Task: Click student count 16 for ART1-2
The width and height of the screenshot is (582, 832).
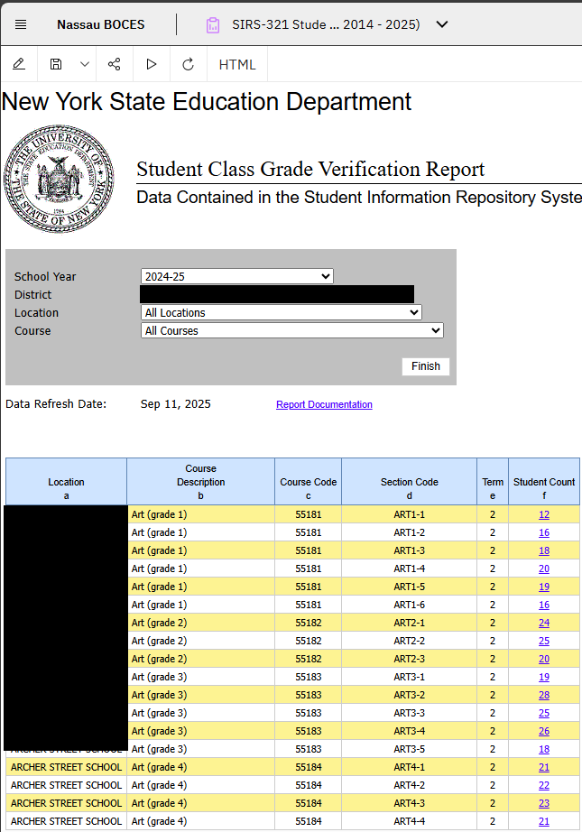Action: point(544,532)
